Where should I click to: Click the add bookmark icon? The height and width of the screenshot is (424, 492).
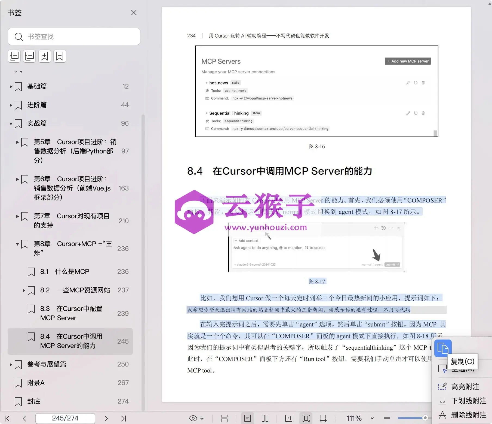click(45, 56)
